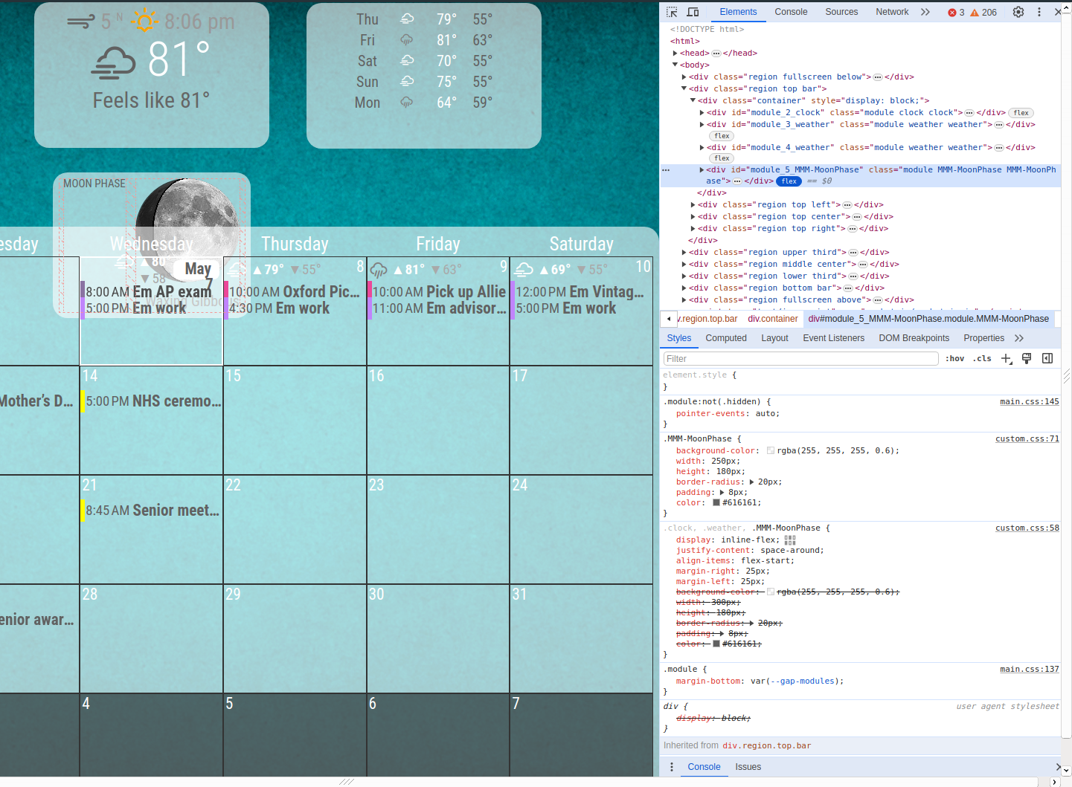Activate the inspect element picker tool

pyautogui.click(x=672, y=12)
